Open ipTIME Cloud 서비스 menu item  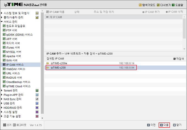(x=18, y=86)
